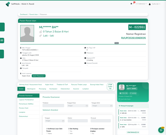Viewport: 166px width, 135px height.
Task: Click arrow icon on Lihat Semua
Action: pos(138,132)
